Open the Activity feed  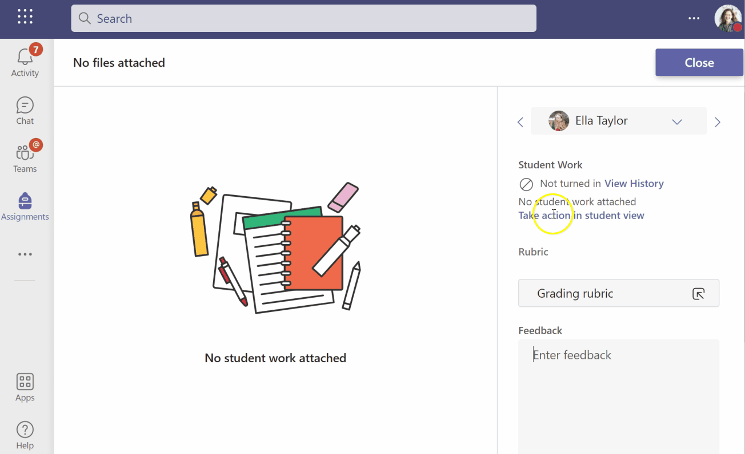pyautogui.click(x=25, y=62)
